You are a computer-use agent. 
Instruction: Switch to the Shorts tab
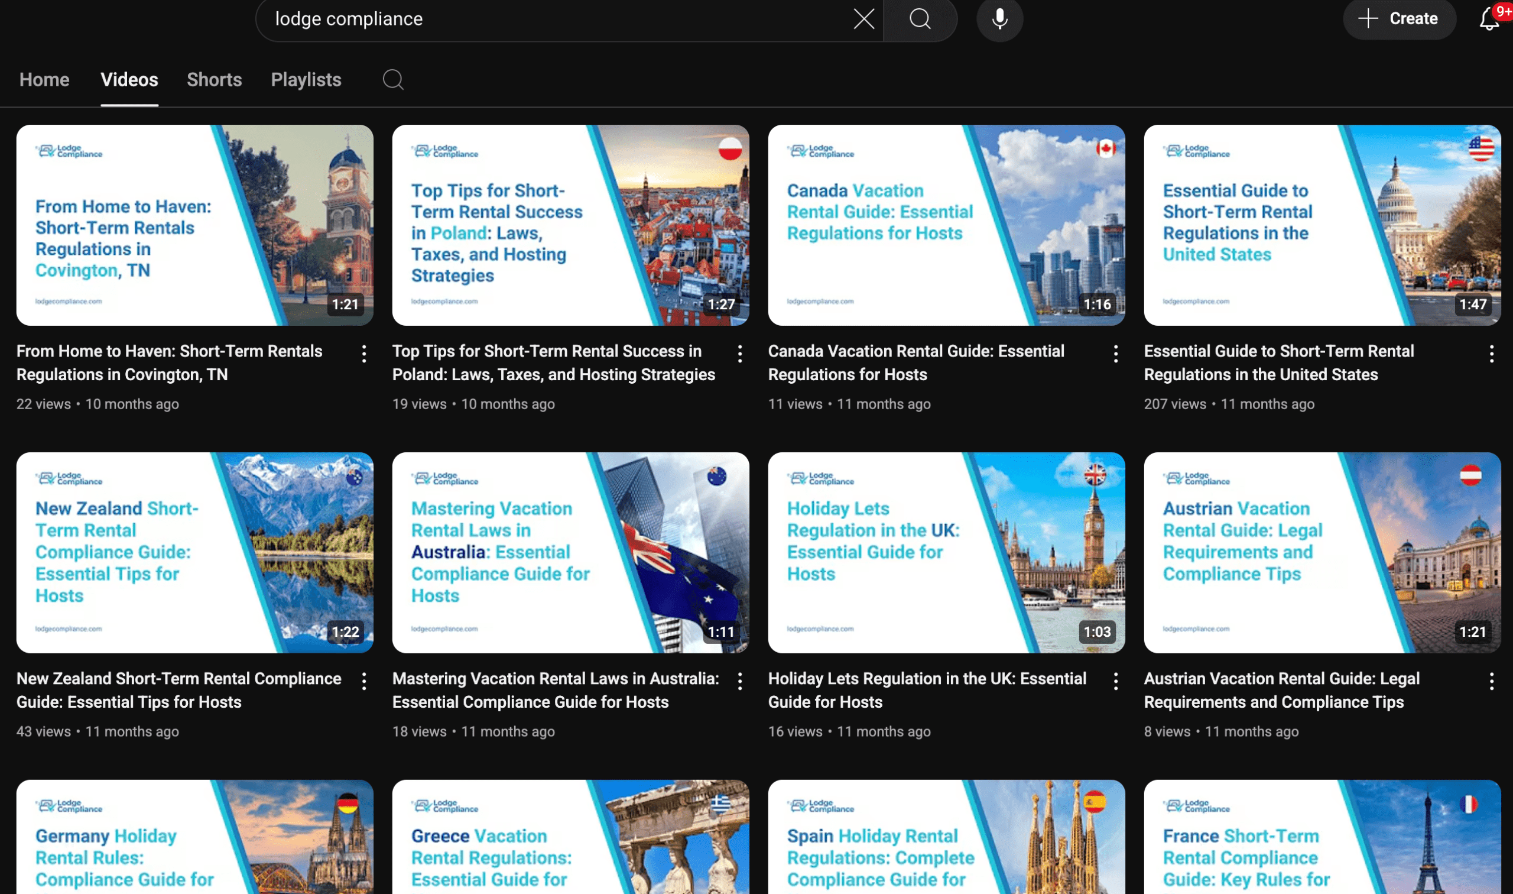click(x=214, y=79)
